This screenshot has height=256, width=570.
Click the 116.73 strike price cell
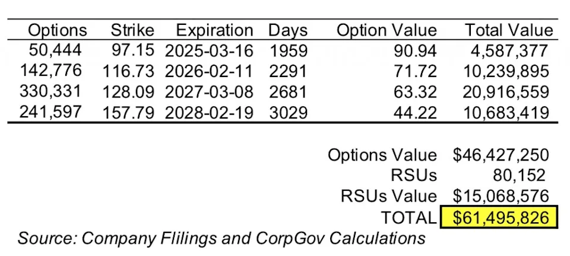[129, 72]
